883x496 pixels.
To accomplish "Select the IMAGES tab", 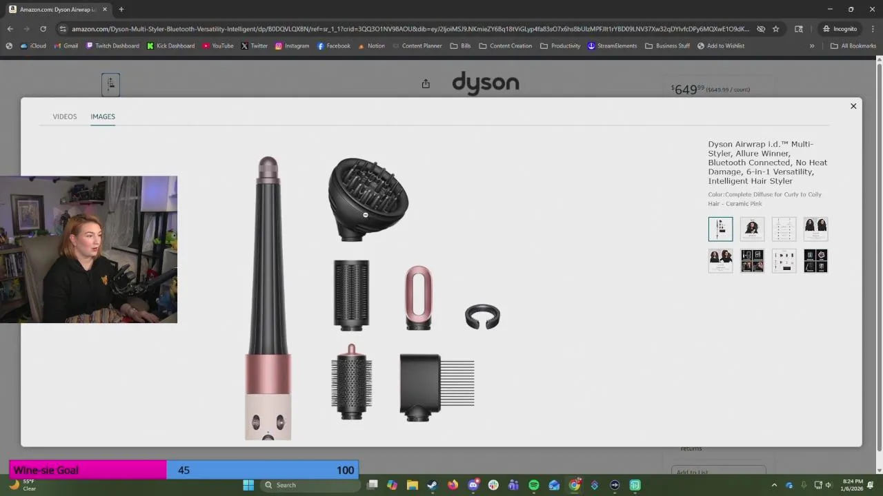I will click(103, 116).
